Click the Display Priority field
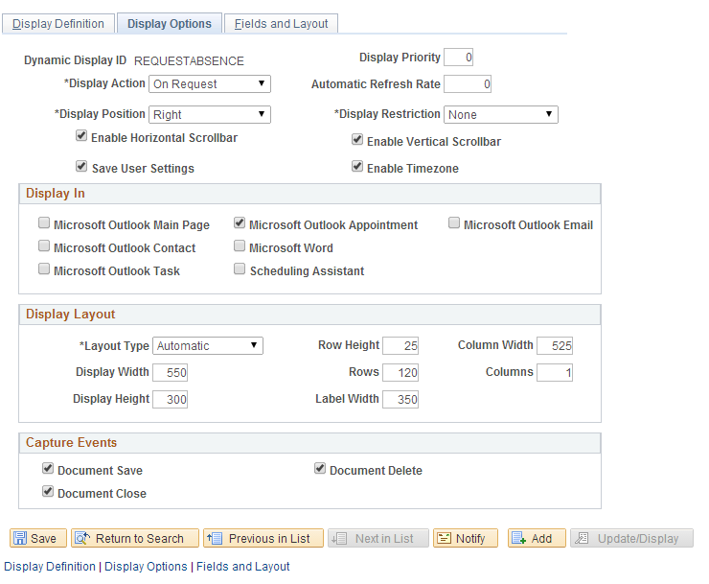709x584 pixels. 459,57
